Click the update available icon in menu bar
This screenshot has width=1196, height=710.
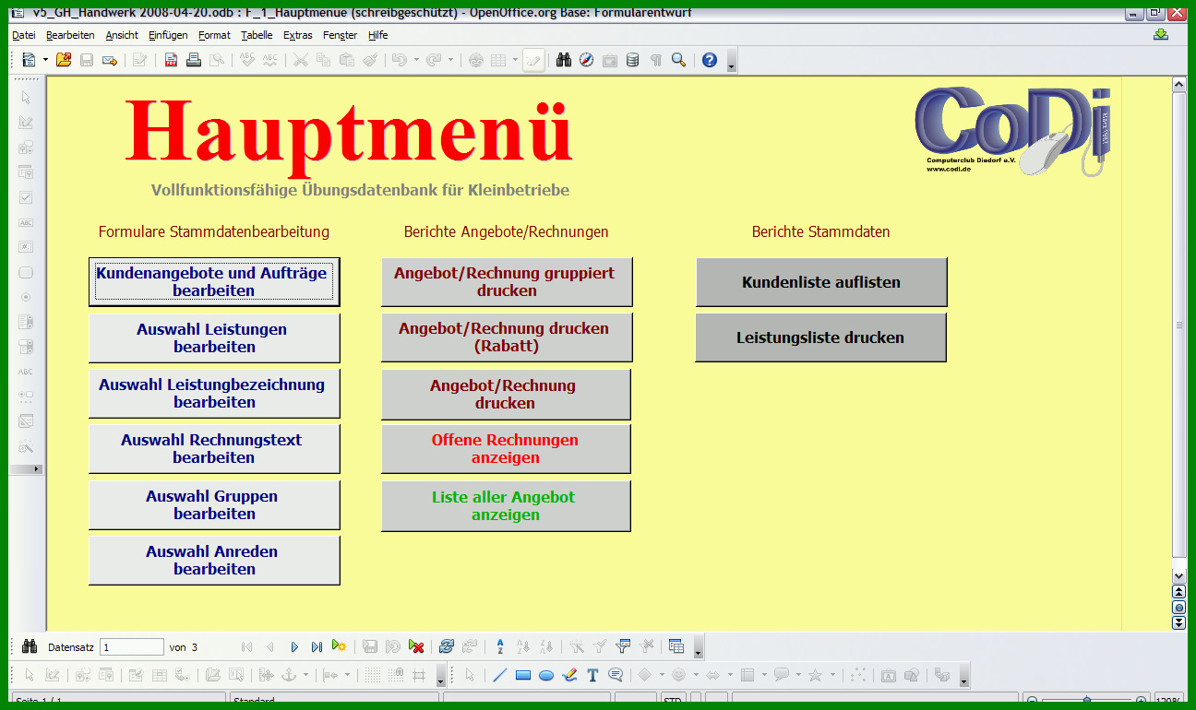[1161, 35]
